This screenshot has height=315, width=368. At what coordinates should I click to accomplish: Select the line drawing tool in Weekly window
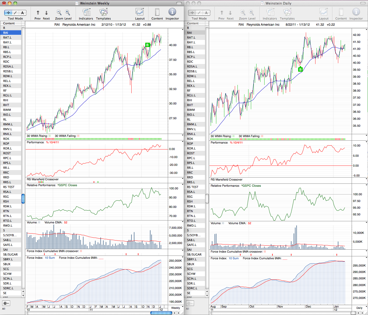coord(16,13)
